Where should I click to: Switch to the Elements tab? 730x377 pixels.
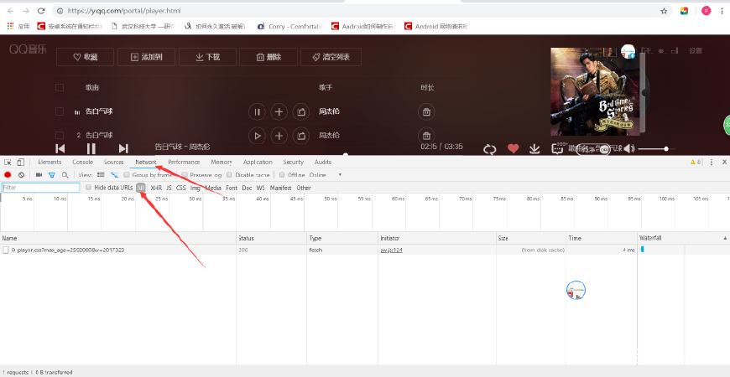click(x=50, y=163)
